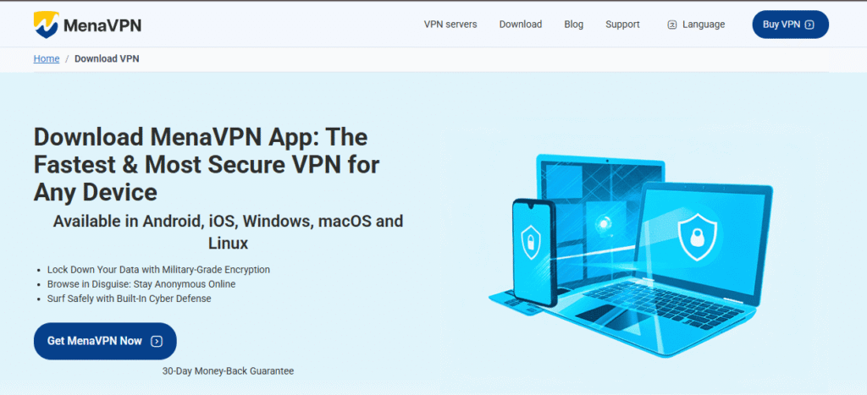The width and height of the screenshot is (867, 395).
Task: Go to the Blog page
Action: coord(573,25)
